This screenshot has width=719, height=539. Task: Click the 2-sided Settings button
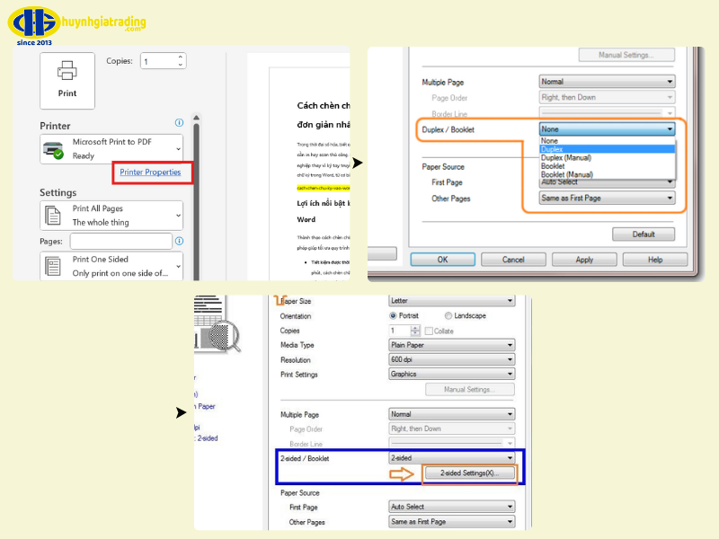pos(470,473)
